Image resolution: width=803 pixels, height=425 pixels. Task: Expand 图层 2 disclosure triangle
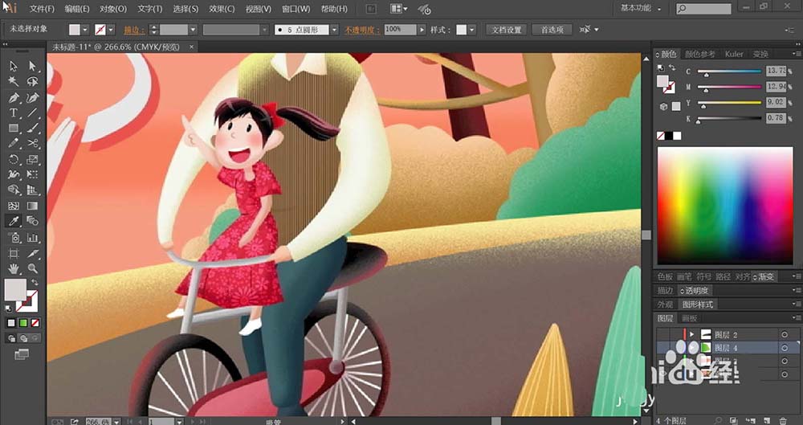pyautogui.click(x=692, y=334)
